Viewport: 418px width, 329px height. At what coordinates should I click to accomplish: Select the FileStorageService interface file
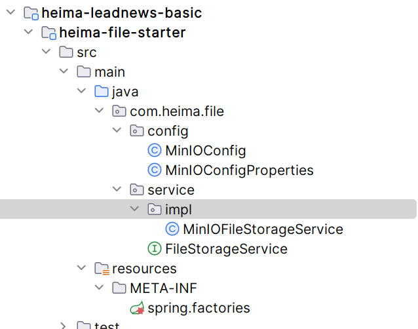pos(226,249)
